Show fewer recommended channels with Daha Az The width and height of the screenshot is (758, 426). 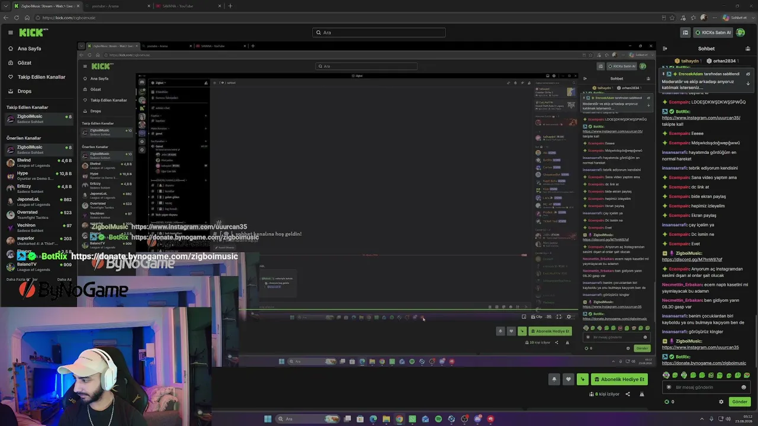(x=64, y=279)
